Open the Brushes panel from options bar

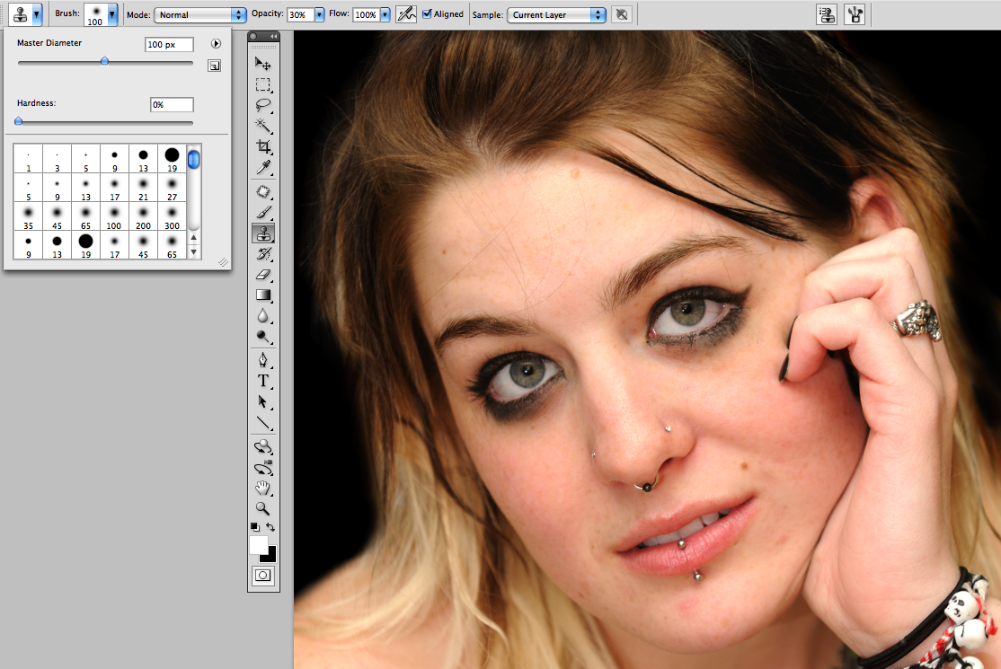pyautogui.click(x=855, y=14)
